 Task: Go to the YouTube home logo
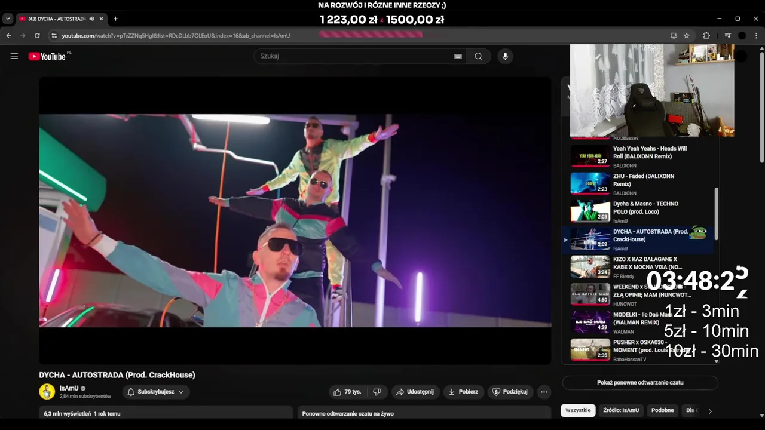pos(47,56)
